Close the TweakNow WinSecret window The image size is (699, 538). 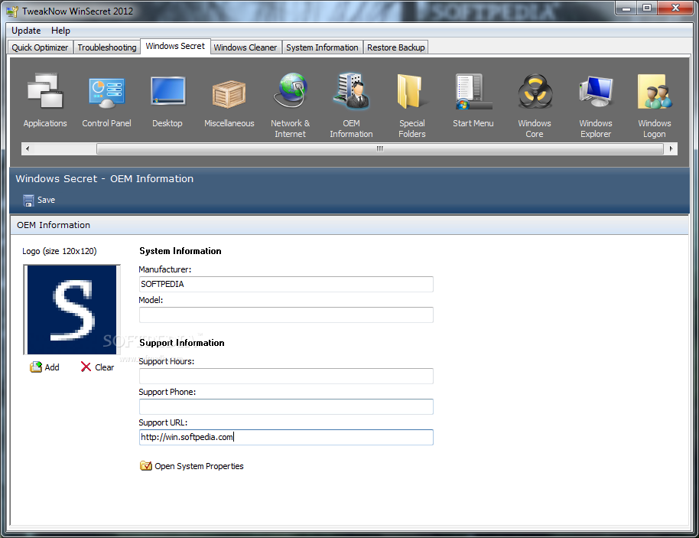pyautogui.click(x=675, y=8)
